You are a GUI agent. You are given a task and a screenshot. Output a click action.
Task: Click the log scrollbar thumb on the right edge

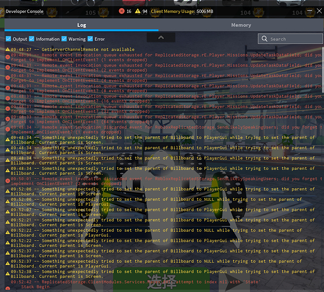[x=323, y=70]
